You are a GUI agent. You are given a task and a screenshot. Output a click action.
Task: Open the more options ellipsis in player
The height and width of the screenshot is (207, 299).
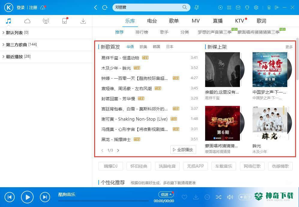pyautogui.click(x=207, y=197)
